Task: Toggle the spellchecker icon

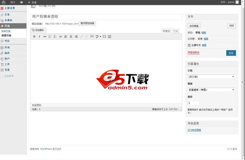Action: pyautogui.click(x=97, y=37)
